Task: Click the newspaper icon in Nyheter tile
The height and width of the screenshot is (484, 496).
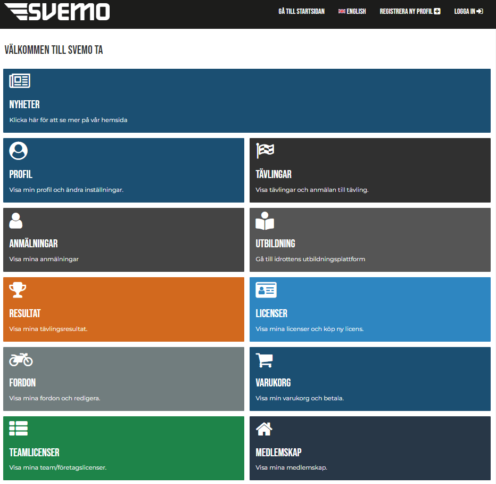Action: click(x=20, y=81)
